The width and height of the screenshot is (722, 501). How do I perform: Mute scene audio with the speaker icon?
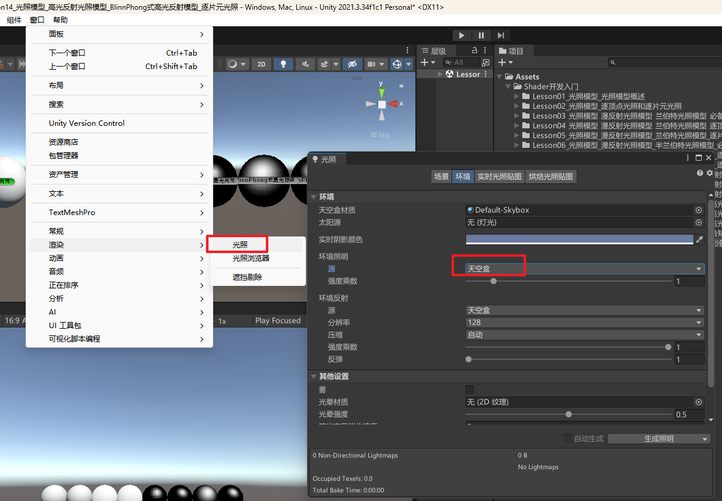[x=304, y=64]
